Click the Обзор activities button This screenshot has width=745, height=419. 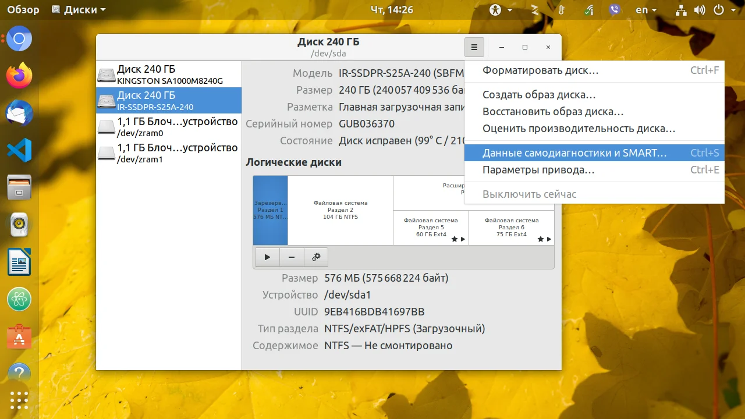(x=23, y=10)
